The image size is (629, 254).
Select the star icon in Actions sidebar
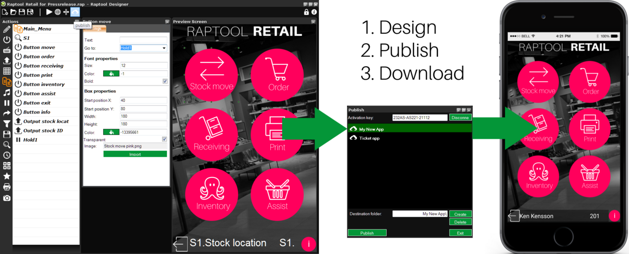(x=7, y=176)
